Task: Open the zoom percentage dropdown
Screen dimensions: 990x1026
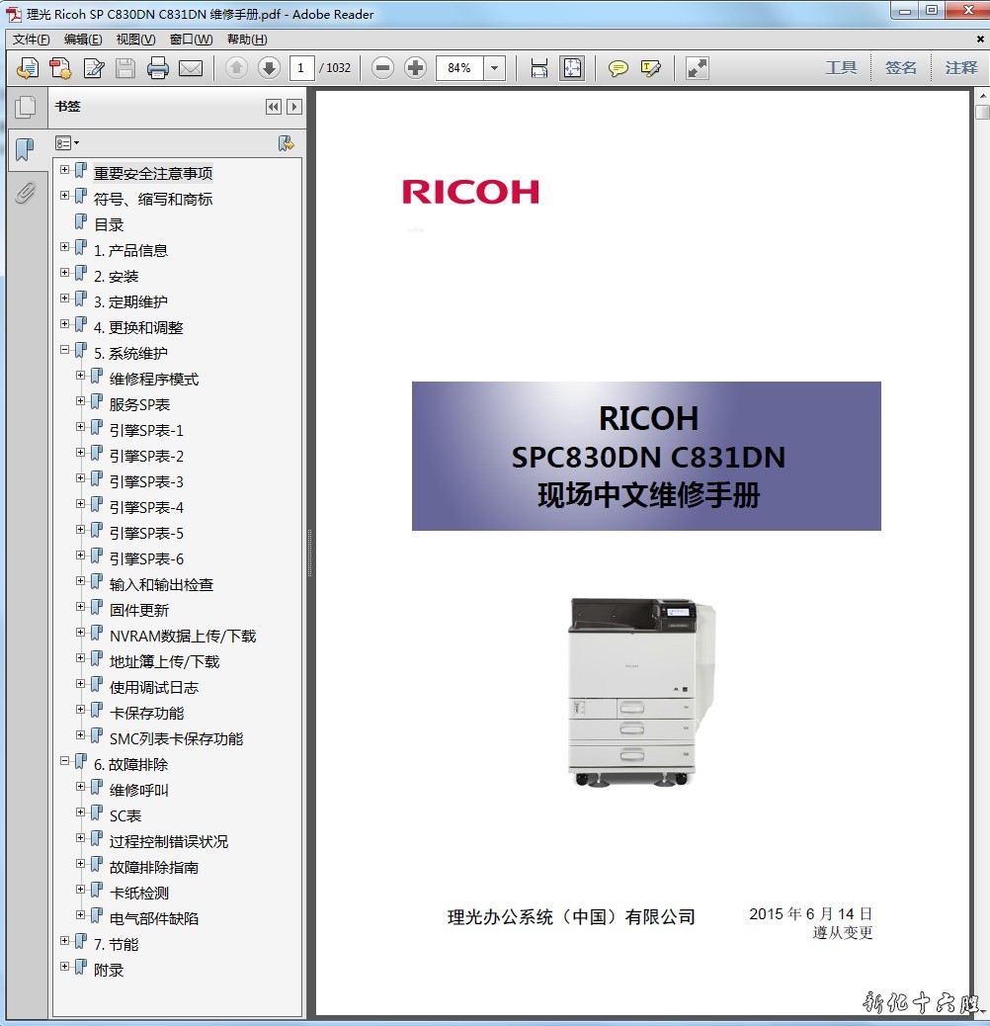Action: [495, 68]
